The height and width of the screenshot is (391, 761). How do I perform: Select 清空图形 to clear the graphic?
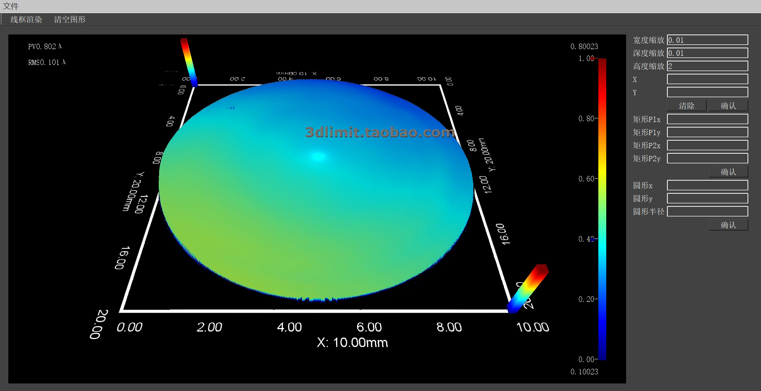coord(70,19)
